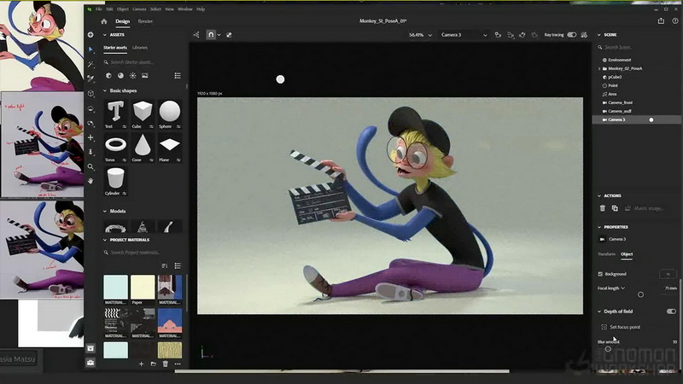Open the Object menu
Viewport: 683px width, 384px height.
[x=122, y=9]
